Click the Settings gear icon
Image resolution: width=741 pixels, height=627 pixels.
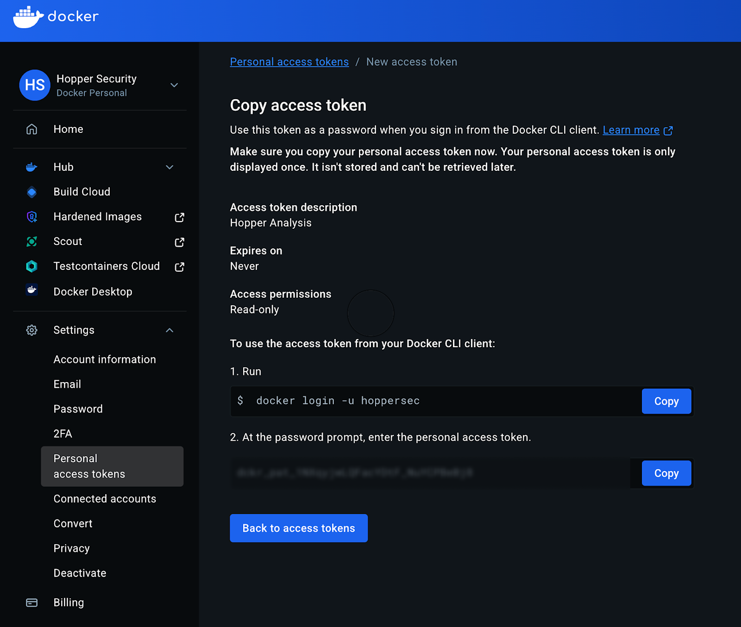pyautogui.click(x=31, y=330)
